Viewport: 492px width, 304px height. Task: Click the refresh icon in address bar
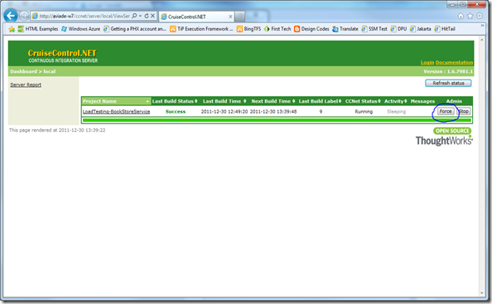point(147,16)
